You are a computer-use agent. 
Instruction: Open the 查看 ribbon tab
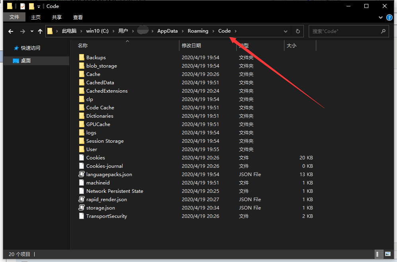78,17
